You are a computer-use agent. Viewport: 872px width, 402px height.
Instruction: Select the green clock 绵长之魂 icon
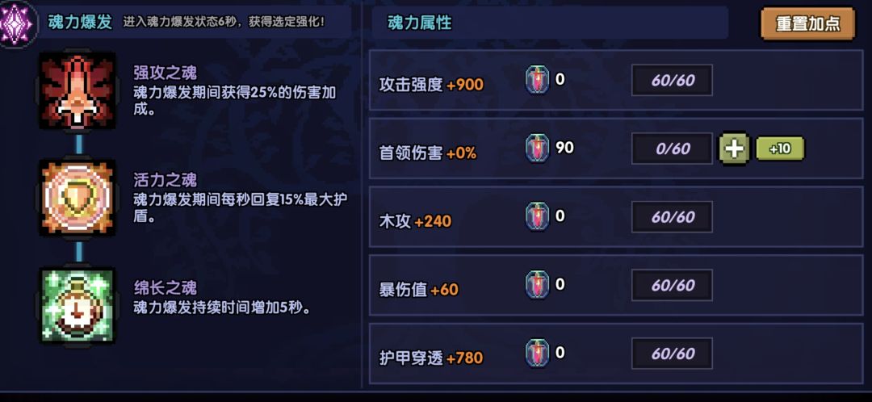point(77,305)
